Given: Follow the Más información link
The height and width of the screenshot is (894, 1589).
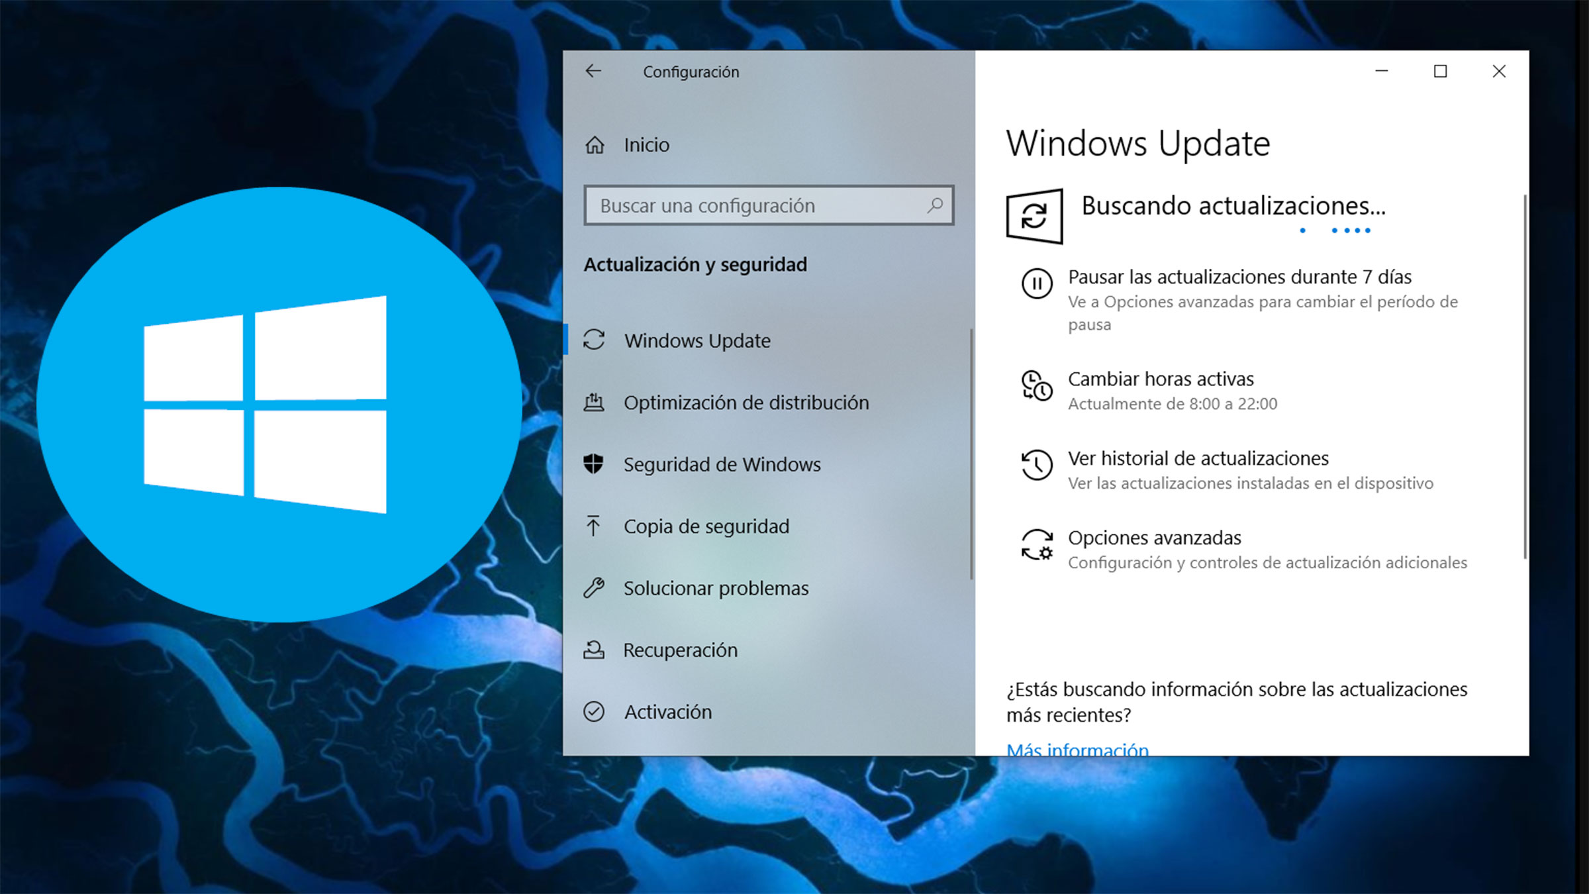Looking at the screenshot, I should tap(1077, 749).
